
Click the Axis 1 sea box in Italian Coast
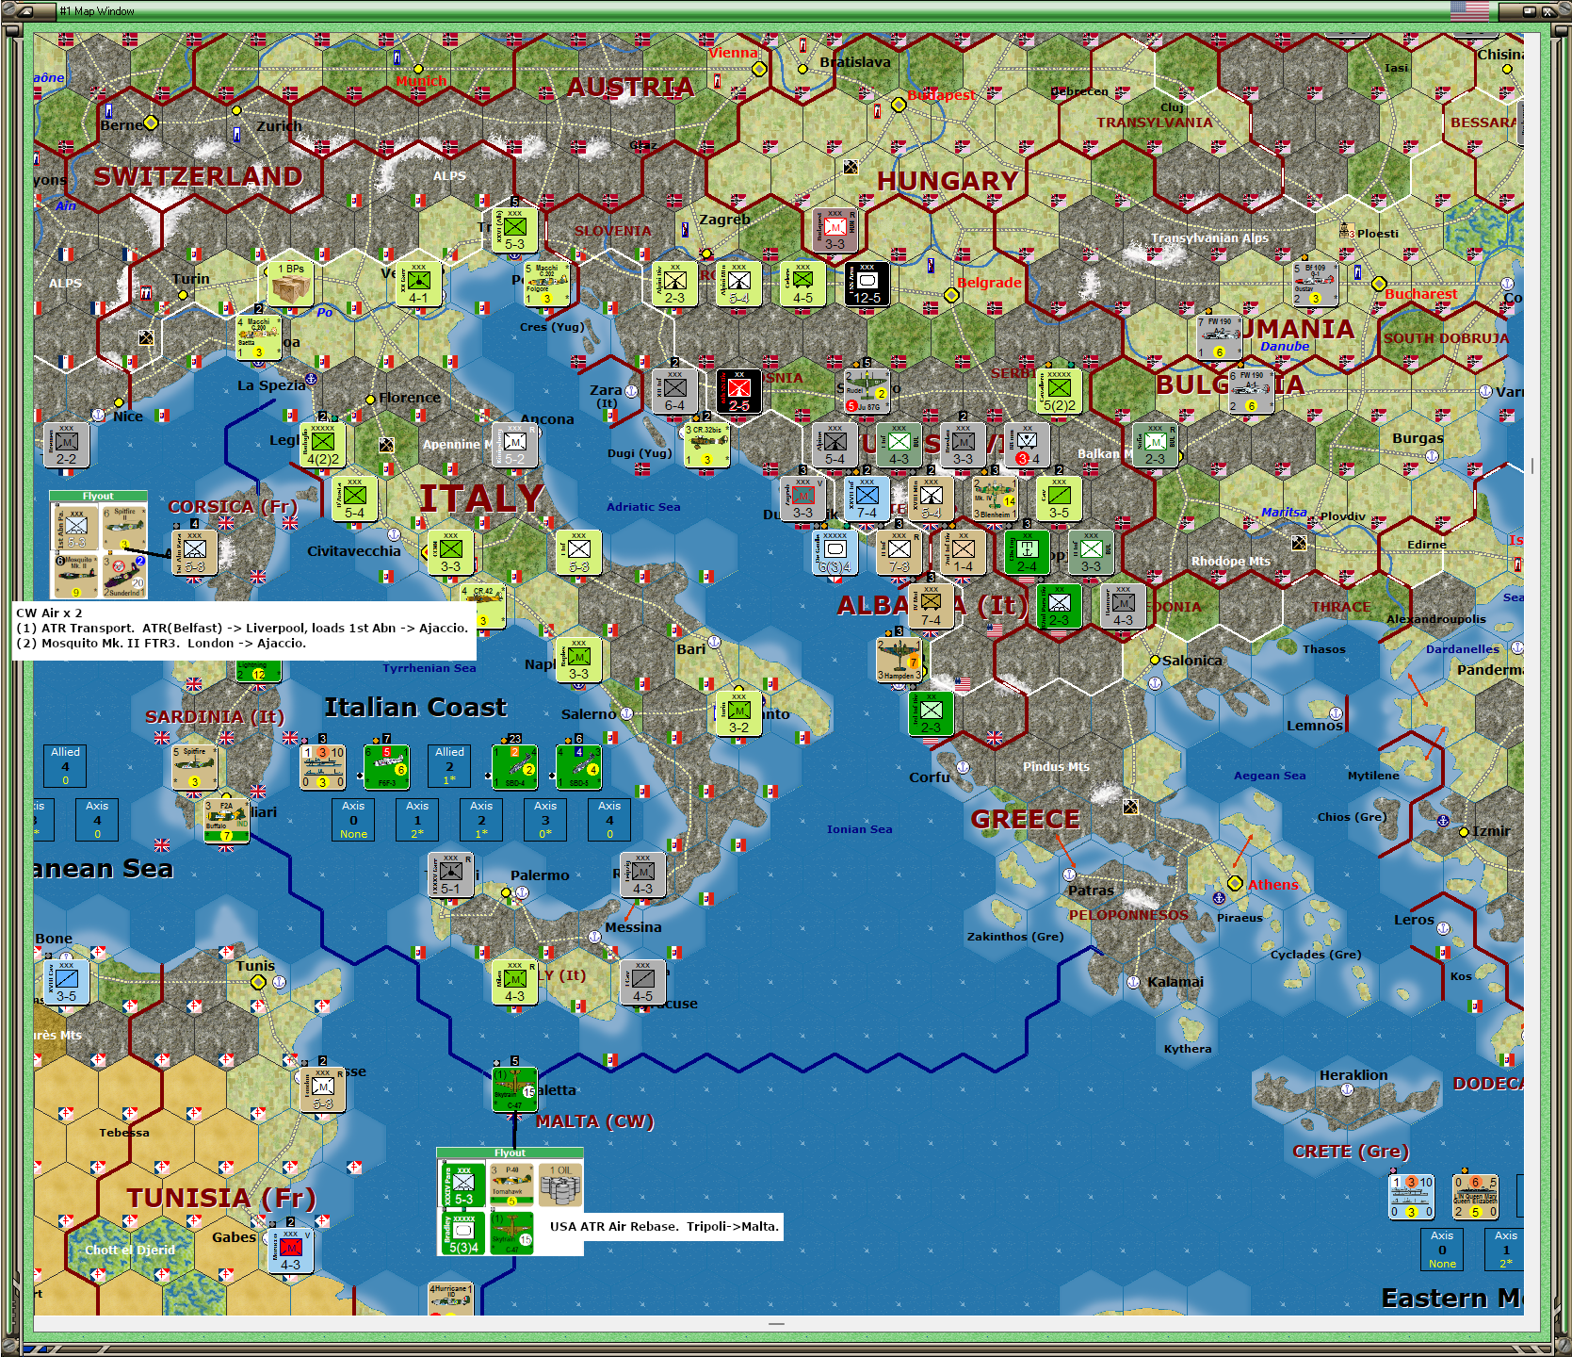point(417,820)
